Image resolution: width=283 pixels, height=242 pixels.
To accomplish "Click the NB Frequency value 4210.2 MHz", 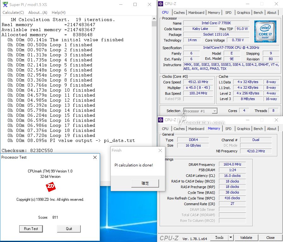I will click(x=256, y=151).
